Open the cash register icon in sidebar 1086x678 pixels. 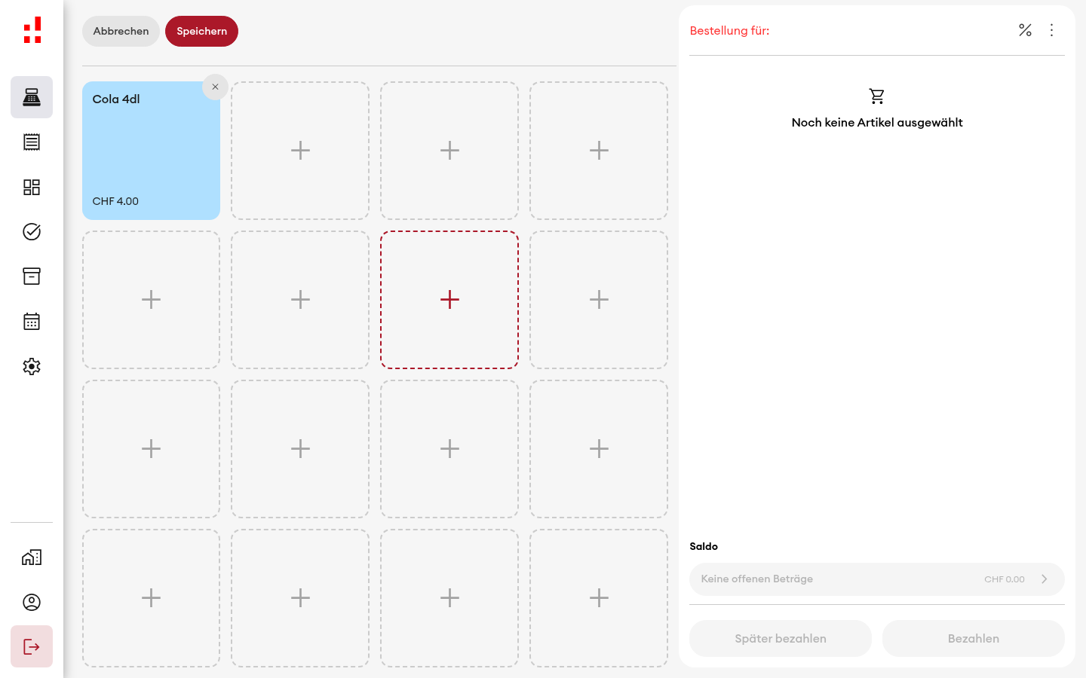(x=32, y=97)
